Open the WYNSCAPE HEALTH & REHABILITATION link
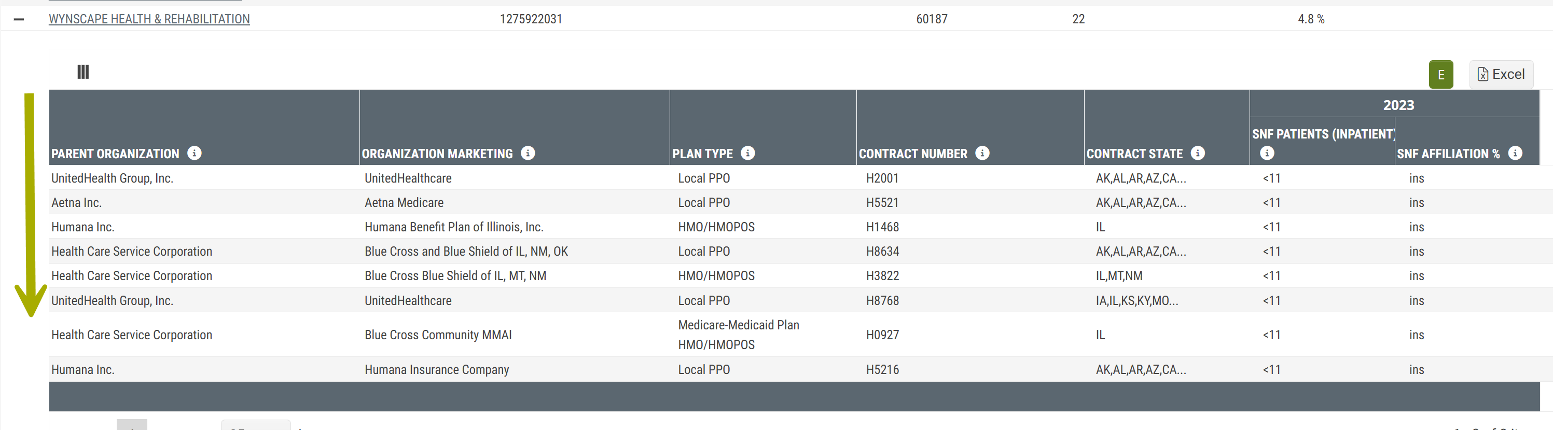The image size is (1553, 430). click(x=149, y=19)
